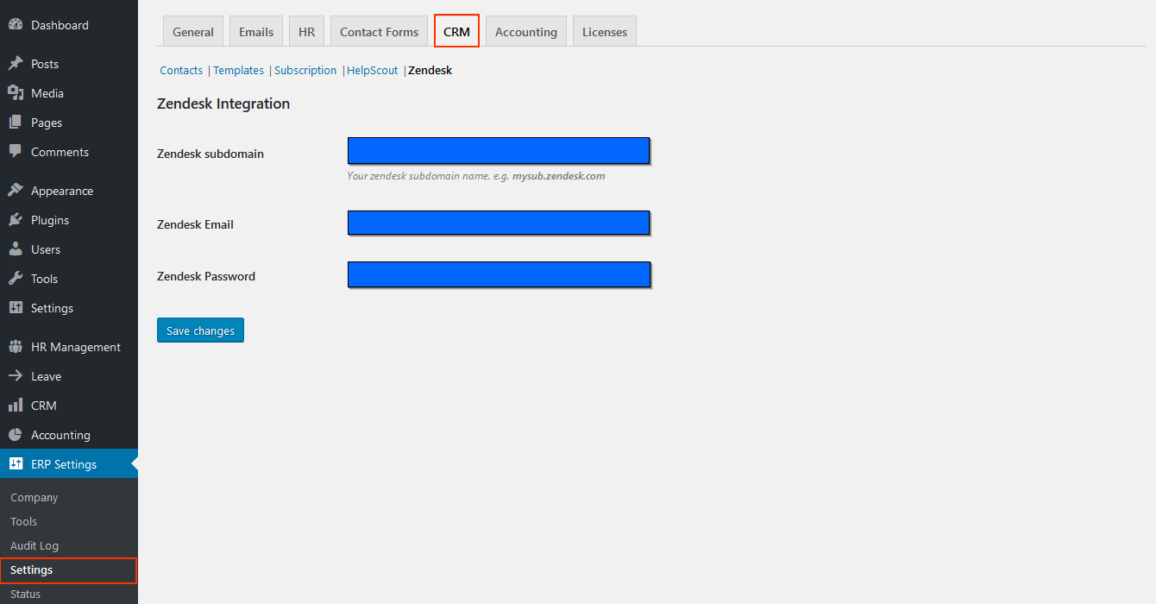Focus the Zendesk Password field
The width and height of the screenshot is (1156, 604).
[x=499, y=275]
